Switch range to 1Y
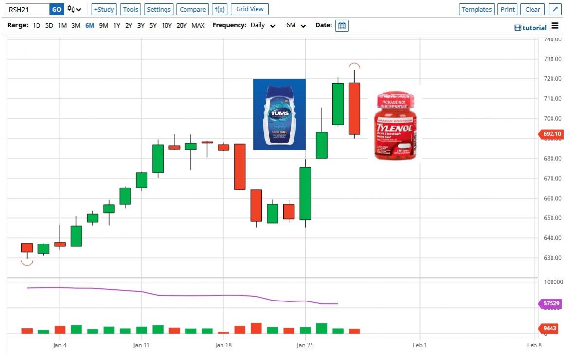The height and width of the screenshot is (357, 570). tap(116, 26)
